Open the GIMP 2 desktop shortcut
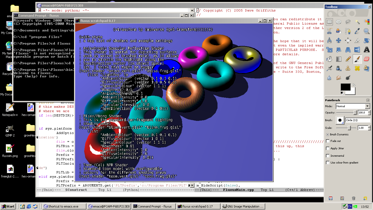Screen dimensions: 373x210 point(10,130)
